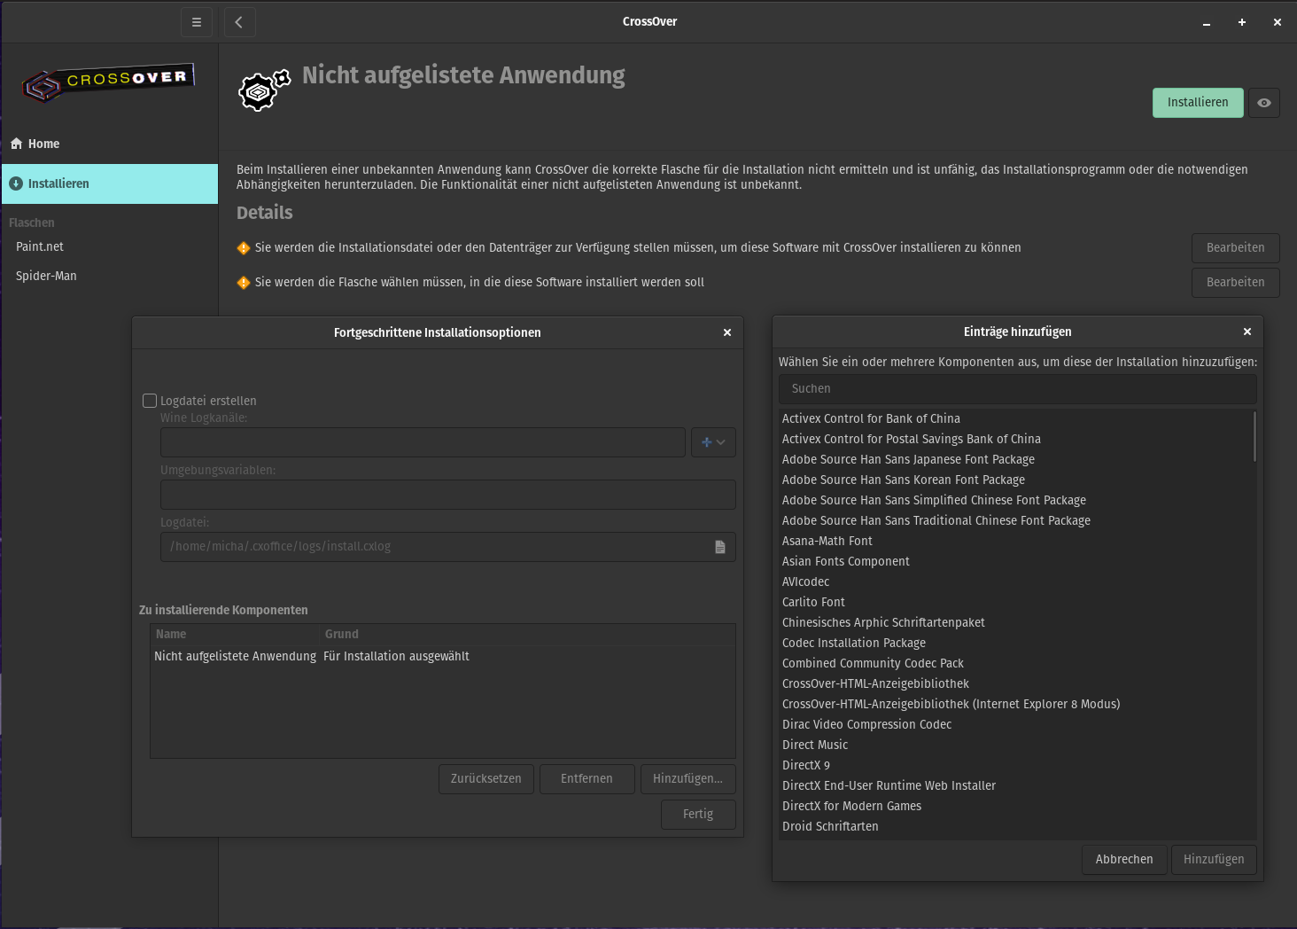The width and height of the screenshot is (1297, 929).
Task: Click Bearbeiten for the Flasche selection message
Action: click(1236, 283)
